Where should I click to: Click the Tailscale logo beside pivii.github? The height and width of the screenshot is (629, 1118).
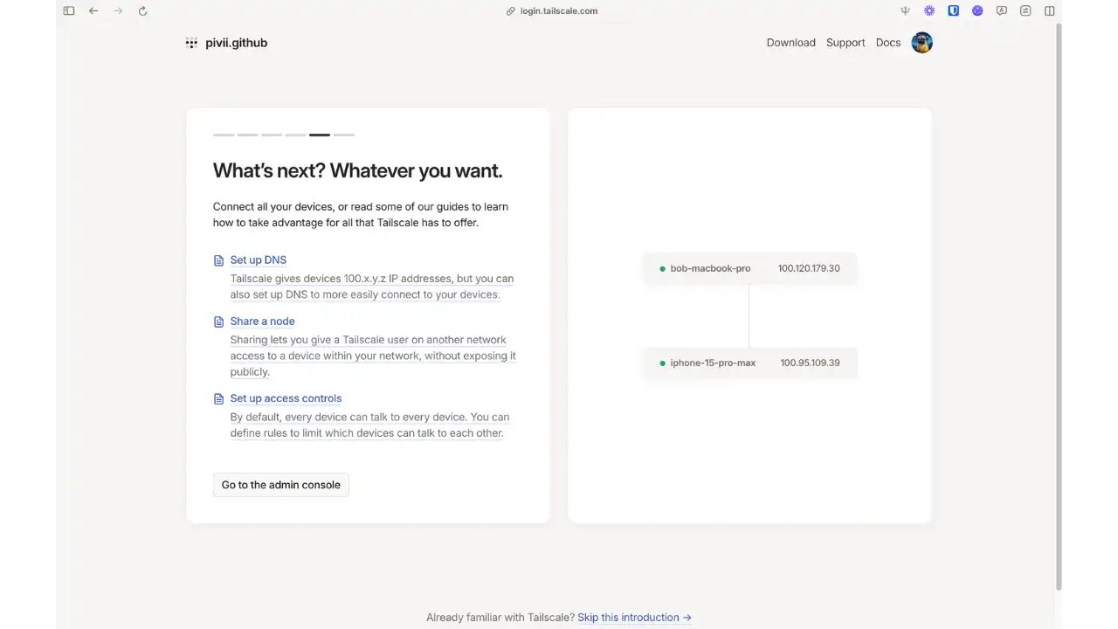191,43
